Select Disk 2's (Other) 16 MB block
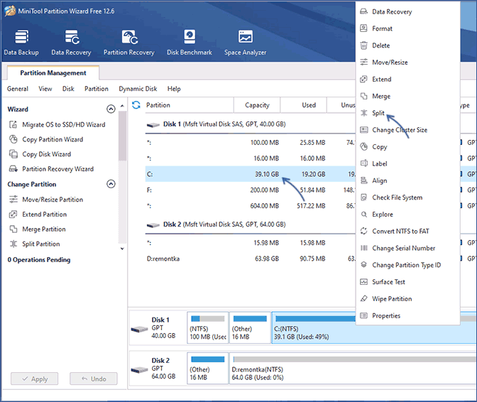477x402 pixels. (x=208, y=368)
